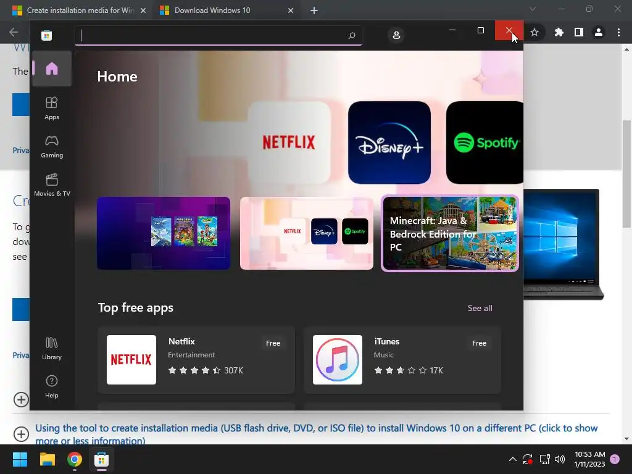The image size is (632, 474).
Task: Open the Netflix featured tile
Action: point(289,143)
